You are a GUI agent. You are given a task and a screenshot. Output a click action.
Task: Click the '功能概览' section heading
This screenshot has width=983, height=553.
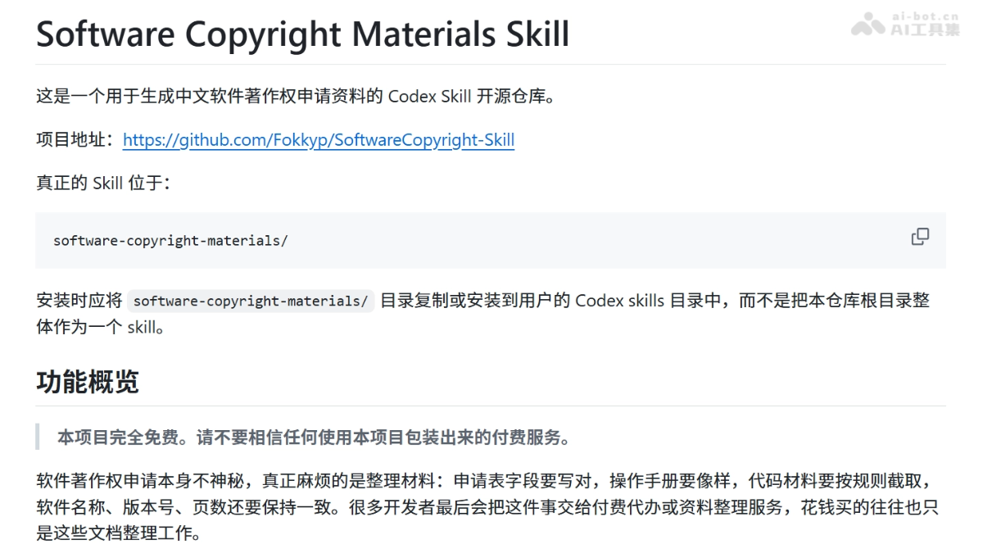click(88, 382)
